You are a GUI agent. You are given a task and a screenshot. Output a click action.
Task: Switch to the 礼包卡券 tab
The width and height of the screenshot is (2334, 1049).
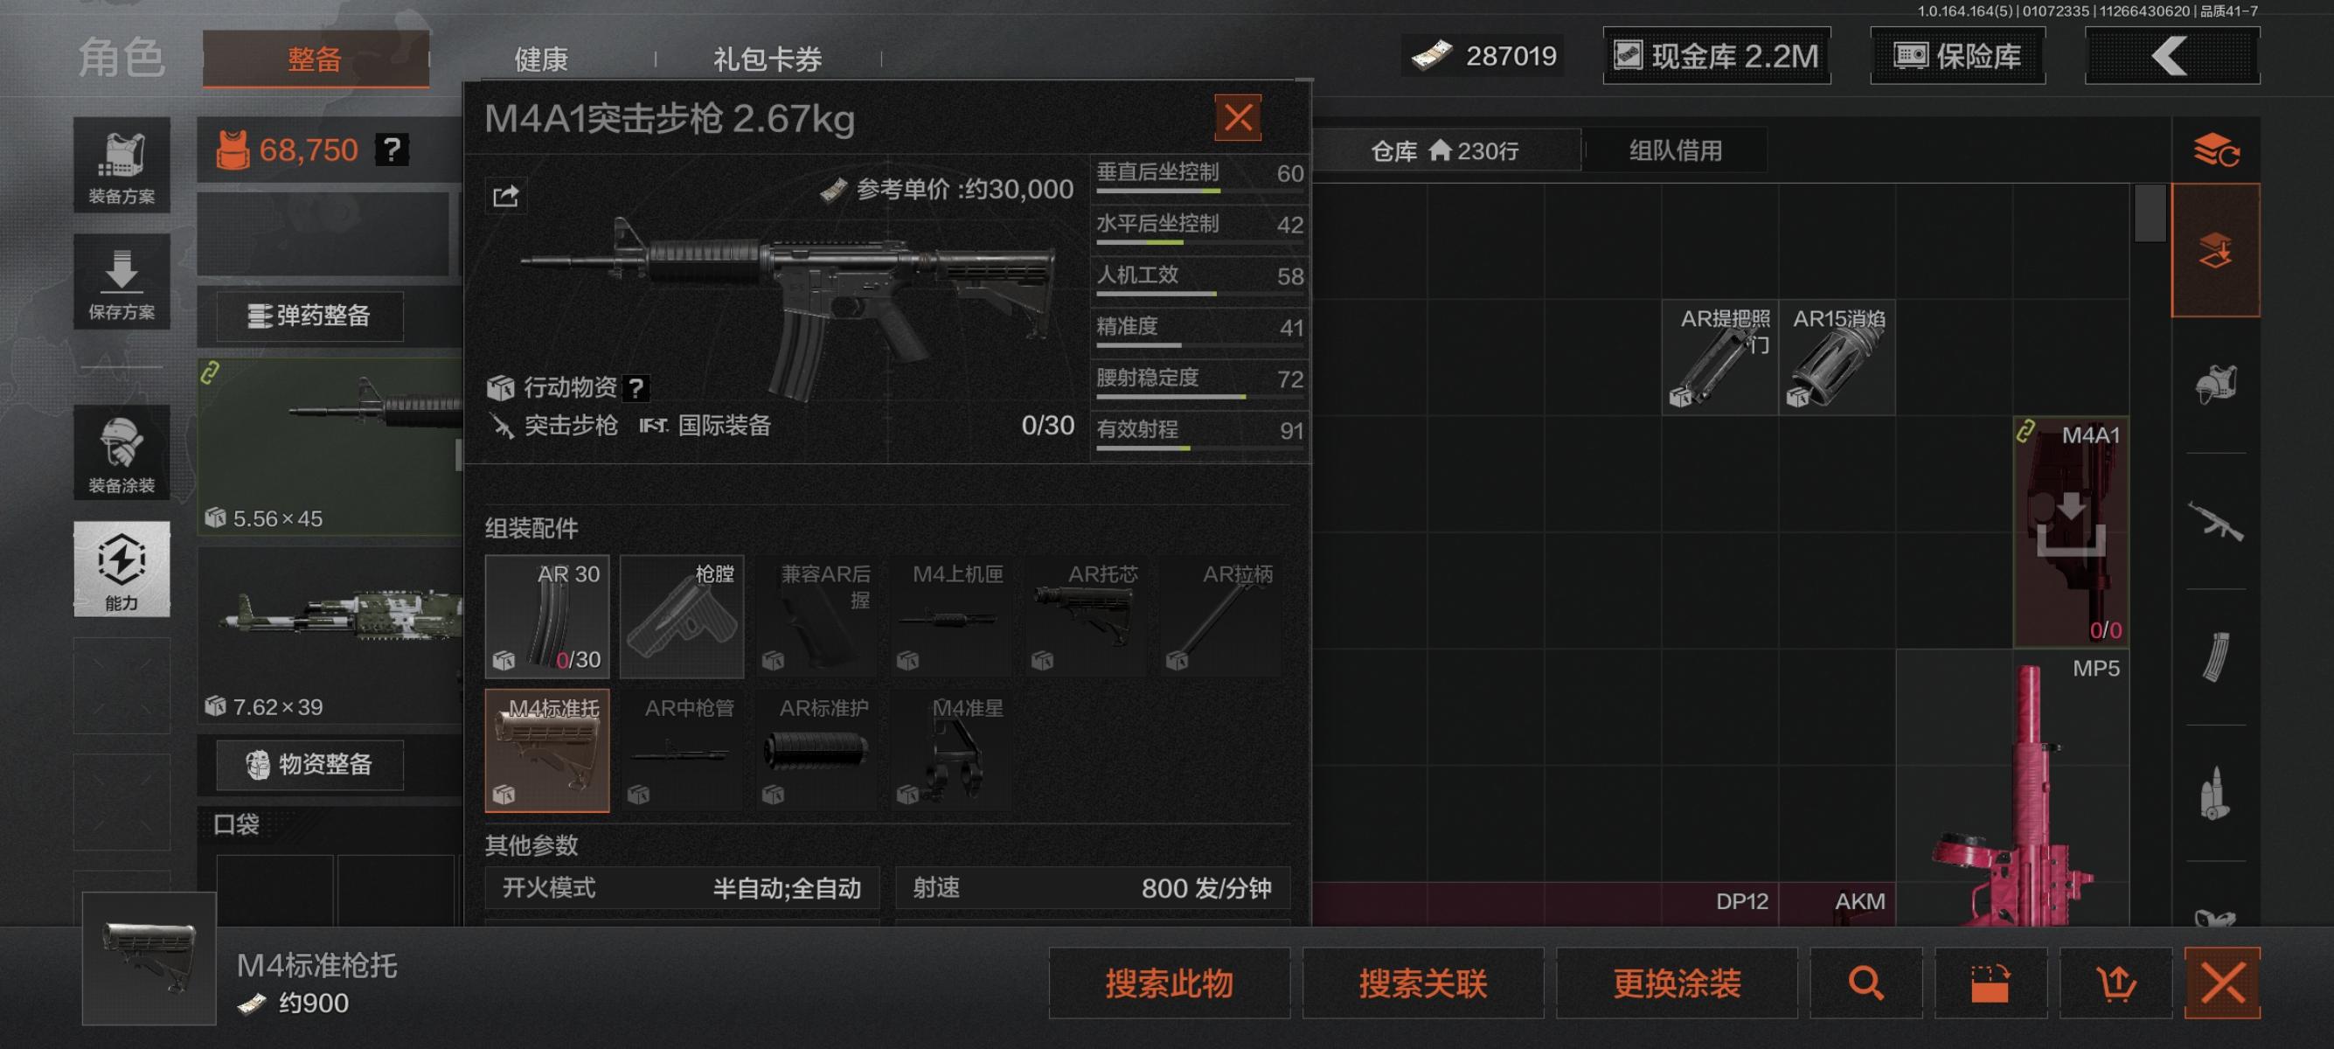coord(768,59)
